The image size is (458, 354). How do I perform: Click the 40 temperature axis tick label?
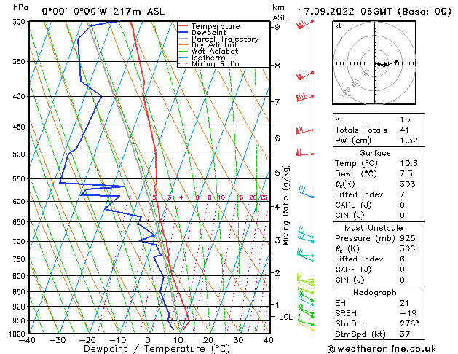[x=268, y=340]
